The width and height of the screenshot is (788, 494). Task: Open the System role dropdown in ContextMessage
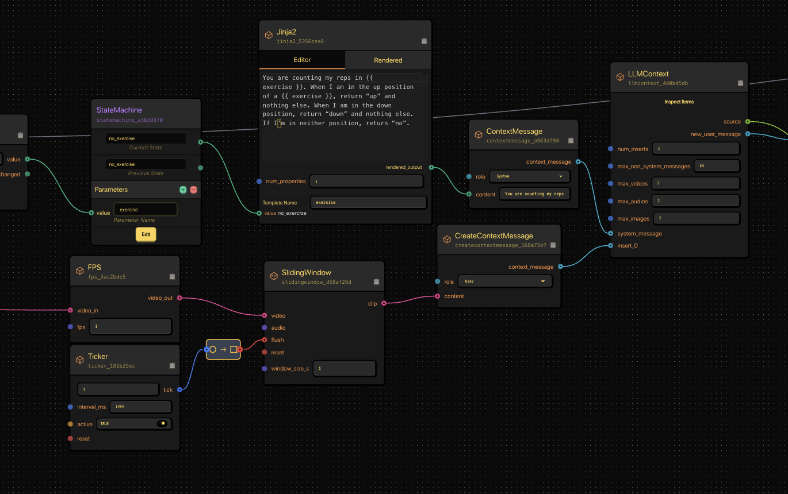click(x=529, y=176)
